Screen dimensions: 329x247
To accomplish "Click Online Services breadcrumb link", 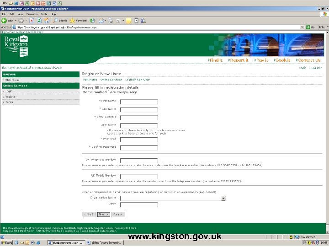I will click(x=111, y=80).
